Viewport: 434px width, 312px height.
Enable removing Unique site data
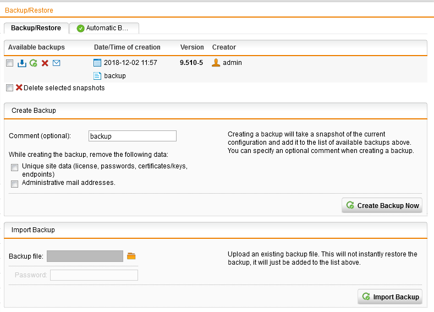pos(15,167)
